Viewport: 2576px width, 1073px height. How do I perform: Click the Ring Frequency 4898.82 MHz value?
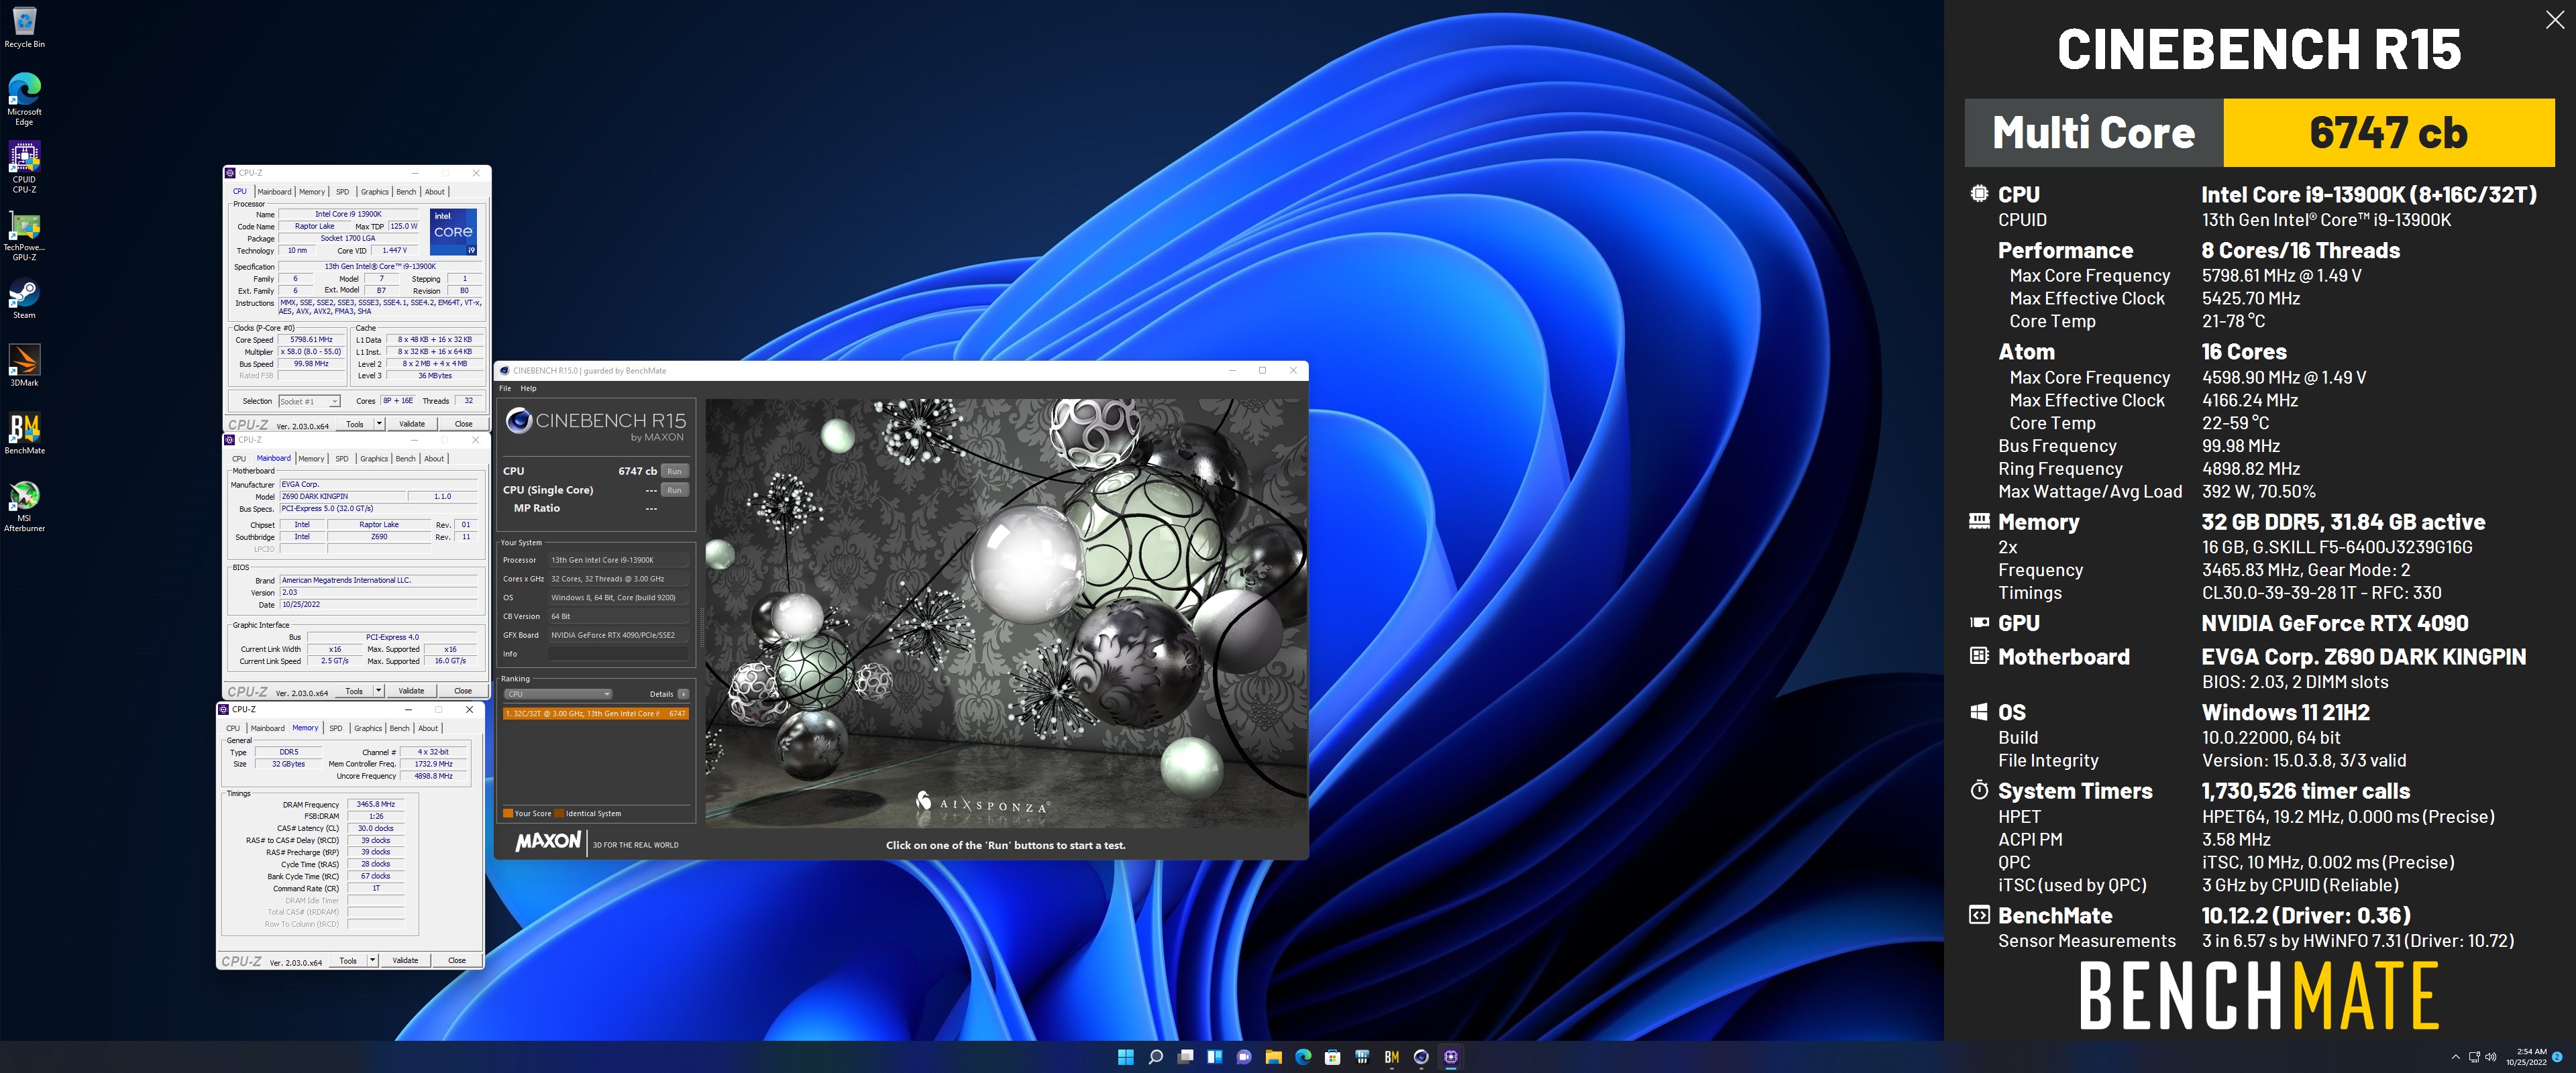[2250, 469]
